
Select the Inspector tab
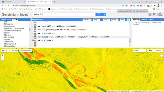click(x=136, y=20)
